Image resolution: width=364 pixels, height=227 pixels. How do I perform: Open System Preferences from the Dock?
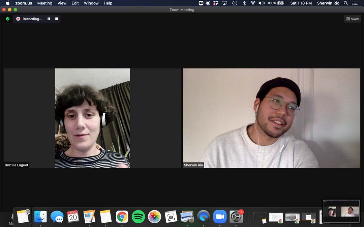[x=236, y=217]
